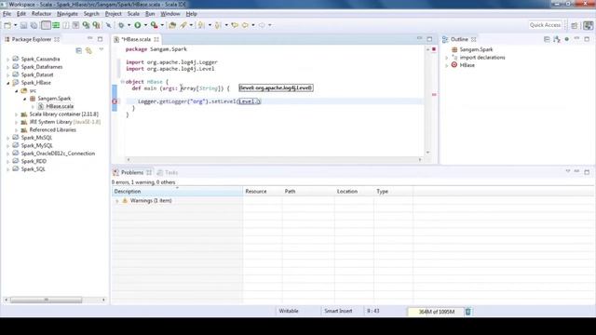Click the Quick Access search field
This screenshot has width=596, height=335.
point(546,25)
